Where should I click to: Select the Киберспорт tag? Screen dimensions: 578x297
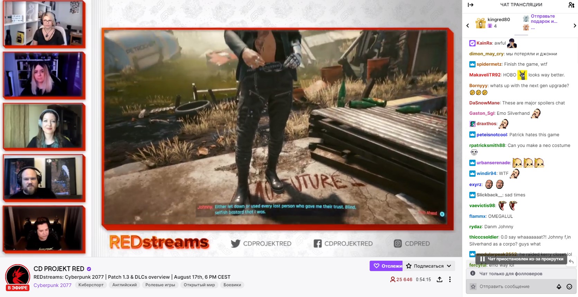click(91, 285)
